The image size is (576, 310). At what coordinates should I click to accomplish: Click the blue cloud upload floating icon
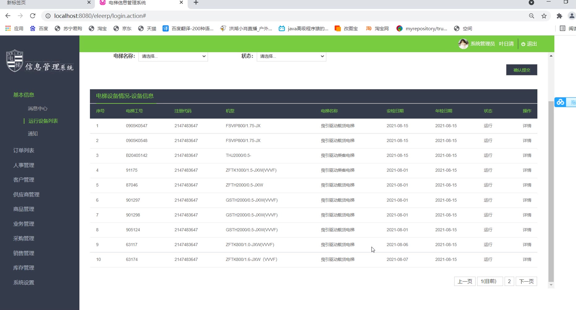[561, 102]
